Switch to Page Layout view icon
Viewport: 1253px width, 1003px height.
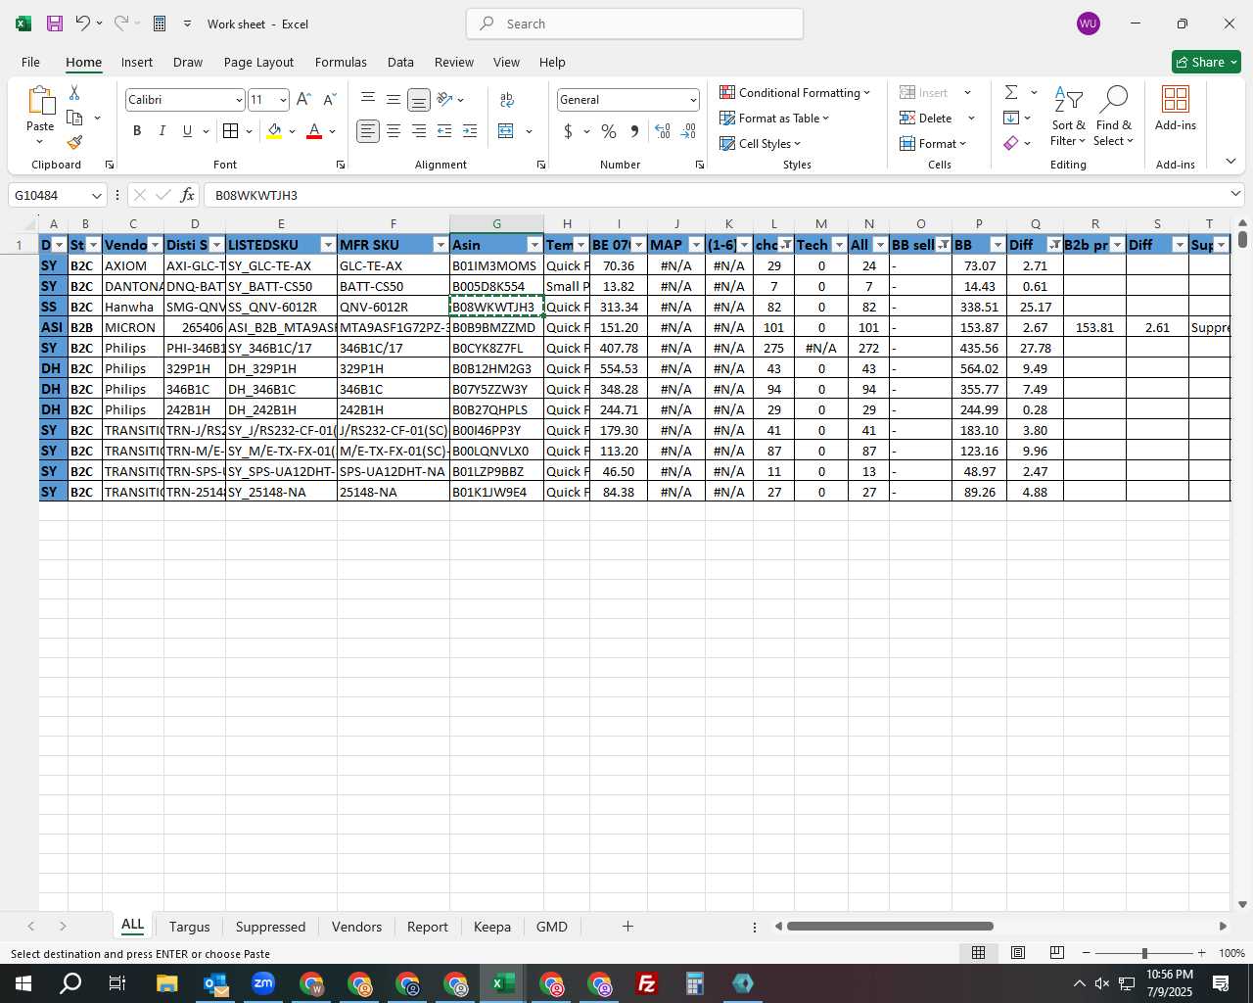(x=1018, y=953)
